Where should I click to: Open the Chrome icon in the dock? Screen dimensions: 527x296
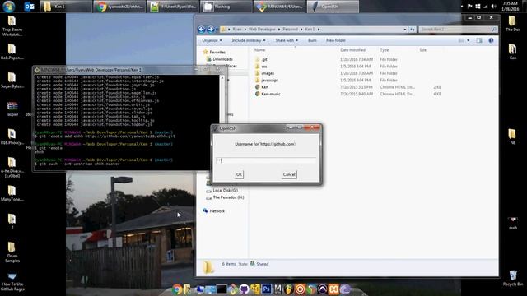pos(177,289)
